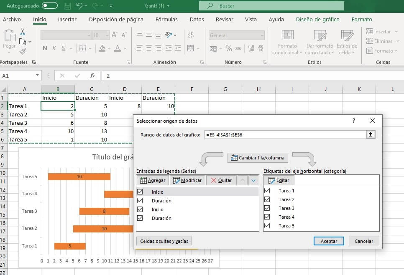
Task: Open the Formato cells dropdown
Action: pyautogui.click(x=396, y=51)
